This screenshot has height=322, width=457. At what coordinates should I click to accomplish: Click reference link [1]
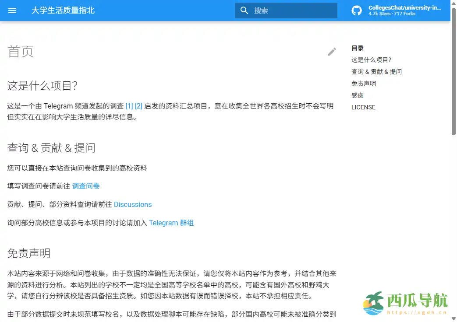(x=129, y=105)
